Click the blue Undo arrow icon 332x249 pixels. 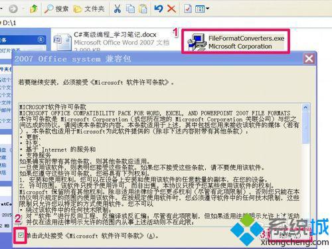point(159,9)
